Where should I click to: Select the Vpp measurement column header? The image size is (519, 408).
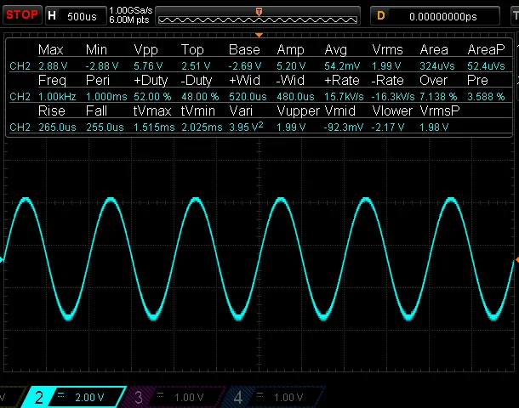(x=146, y=50)
